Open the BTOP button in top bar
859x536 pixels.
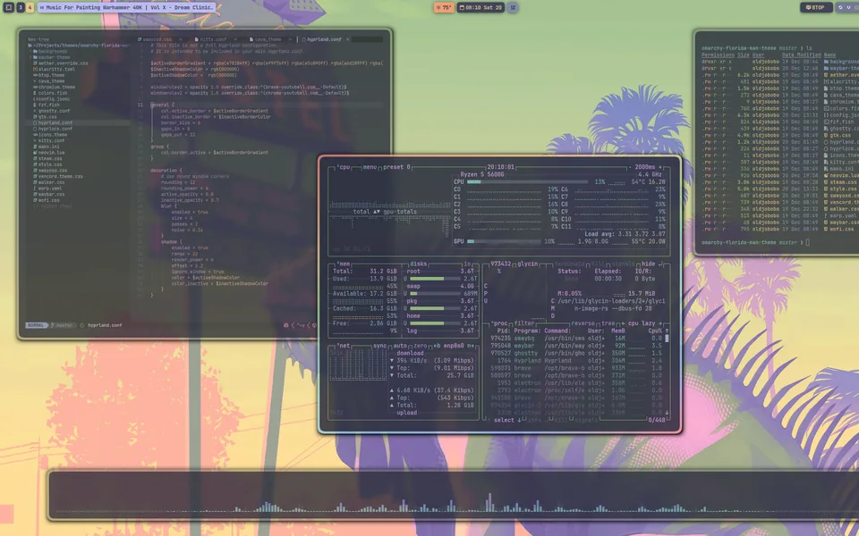(816, 8)
